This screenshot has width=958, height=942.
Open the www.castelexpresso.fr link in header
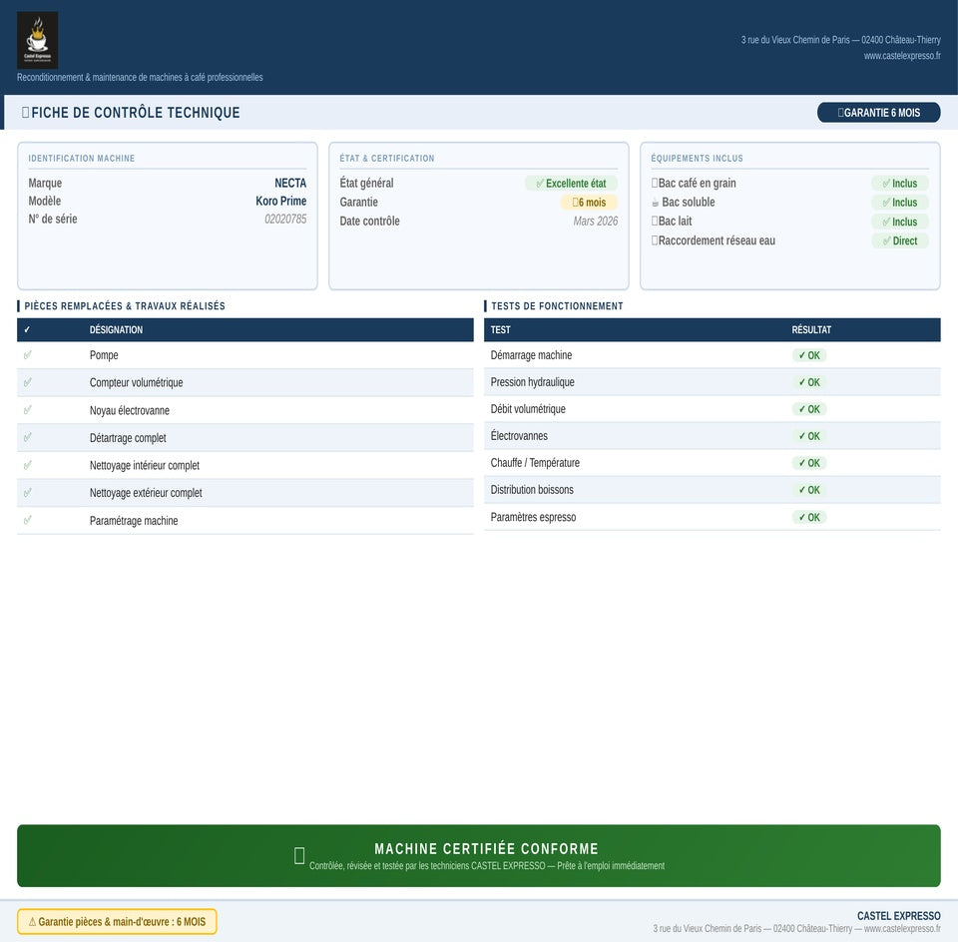[x=902, y=56]
